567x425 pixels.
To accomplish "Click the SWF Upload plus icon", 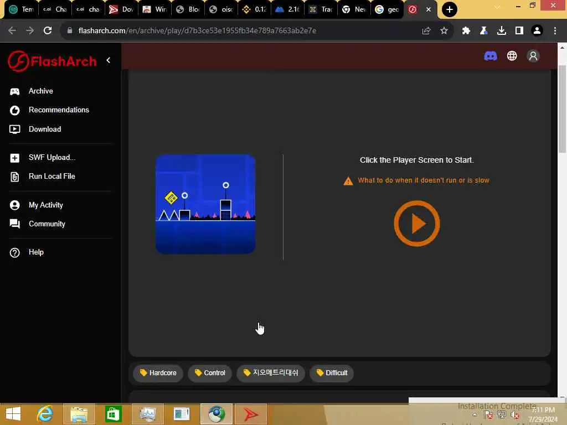I will click(15, 158).
